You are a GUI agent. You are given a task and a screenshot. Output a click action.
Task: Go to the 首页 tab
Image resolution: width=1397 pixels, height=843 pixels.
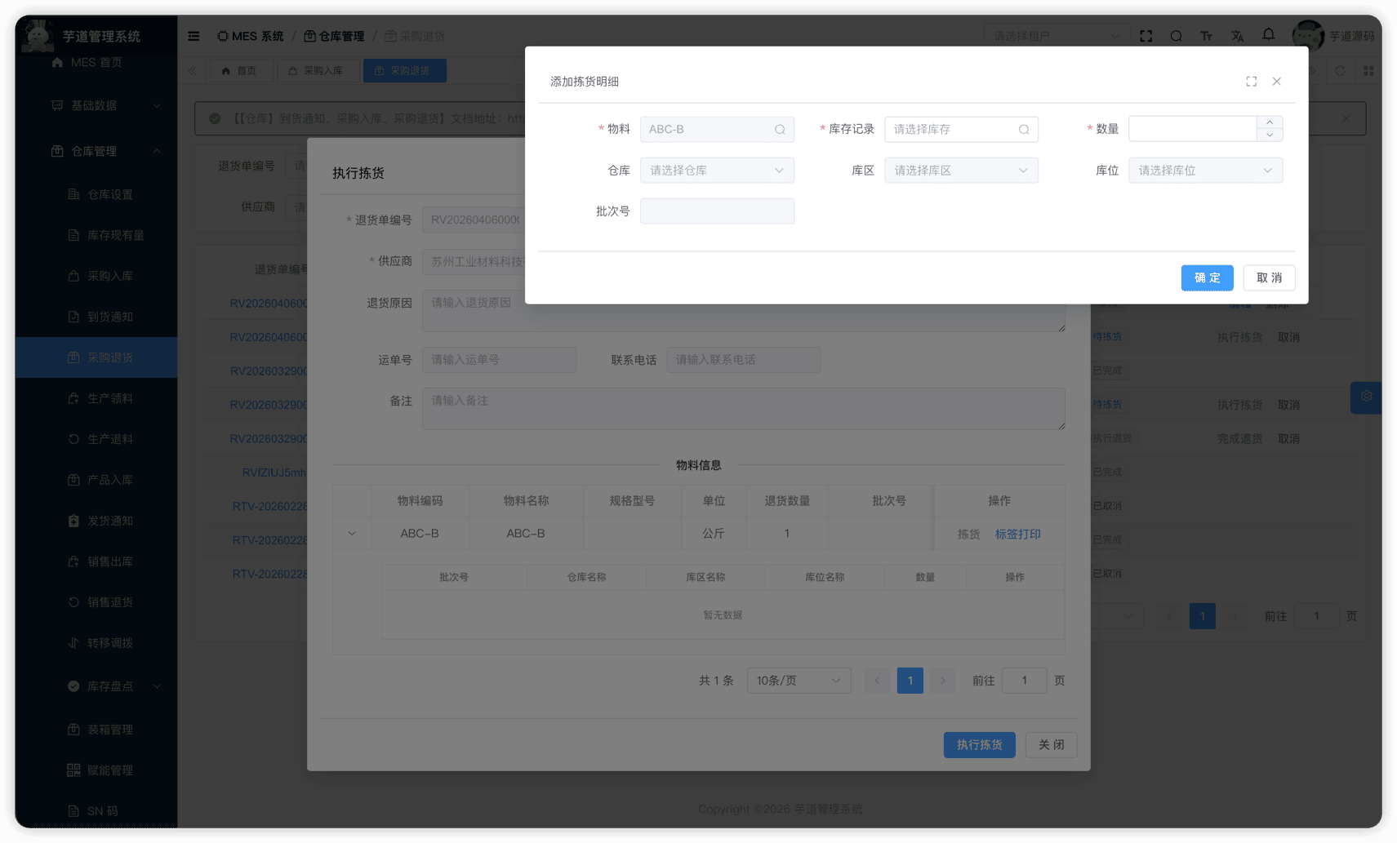coord(241,70)
